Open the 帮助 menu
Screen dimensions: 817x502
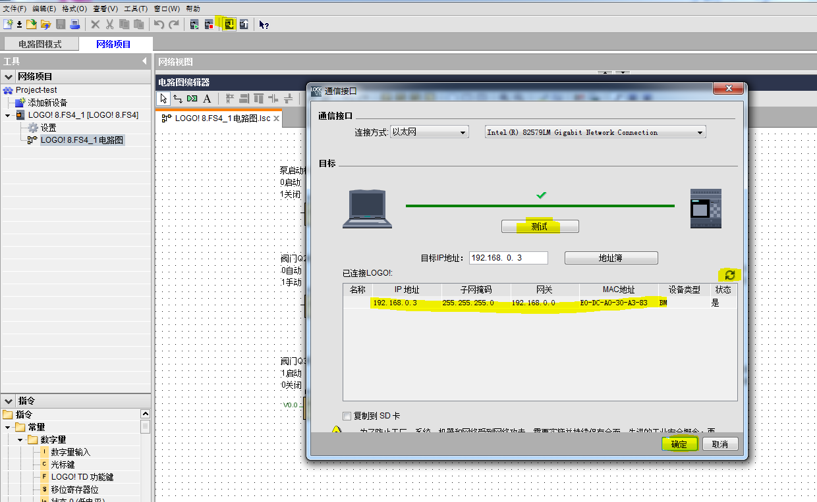pos(193,9)
